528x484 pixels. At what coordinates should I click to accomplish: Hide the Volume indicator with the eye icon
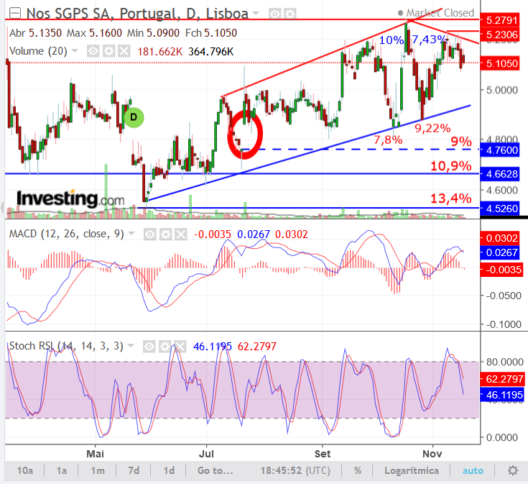point(93,51)
